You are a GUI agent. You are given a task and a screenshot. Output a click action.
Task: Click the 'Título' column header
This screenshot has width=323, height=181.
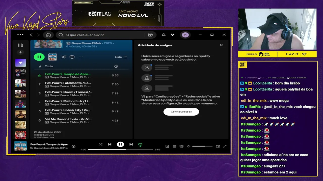pyautogui.click(x=49, y=66)
